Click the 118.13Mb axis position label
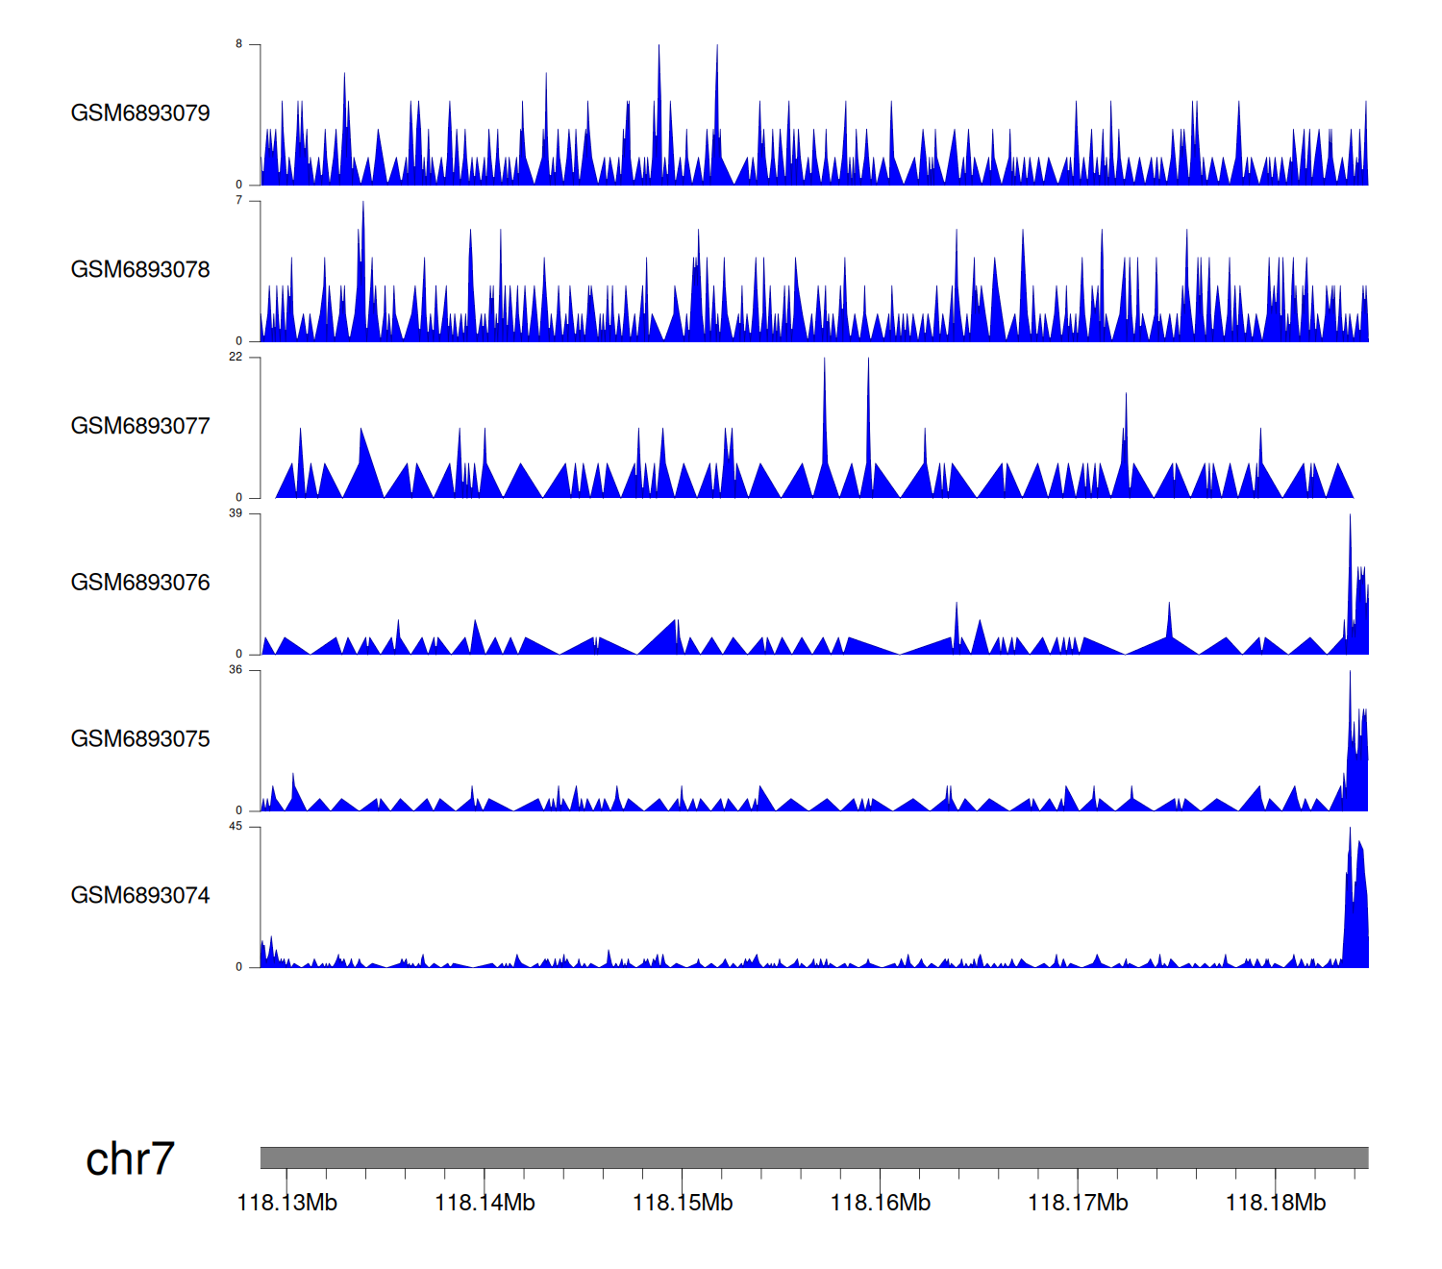 286,1204
